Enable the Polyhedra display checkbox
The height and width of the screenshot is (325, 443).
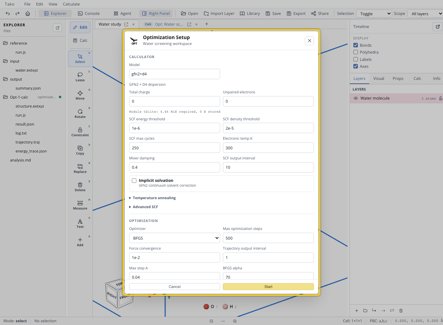355,52
